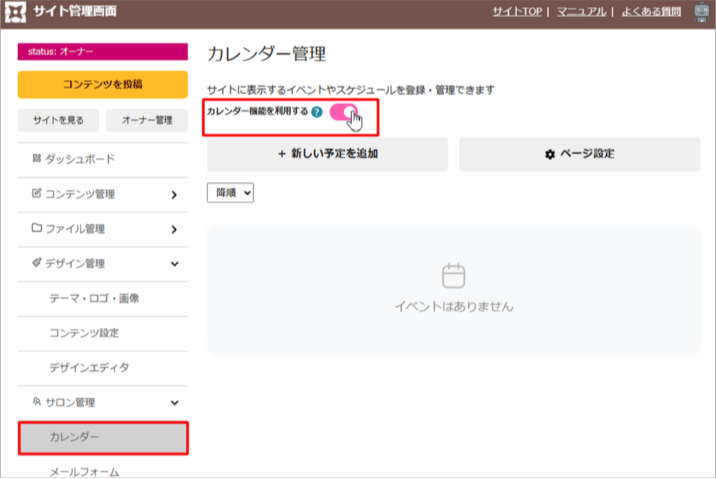Click the Dashboard grid icon
Viewport: 716px width, 479px height.
pos(37,159)
